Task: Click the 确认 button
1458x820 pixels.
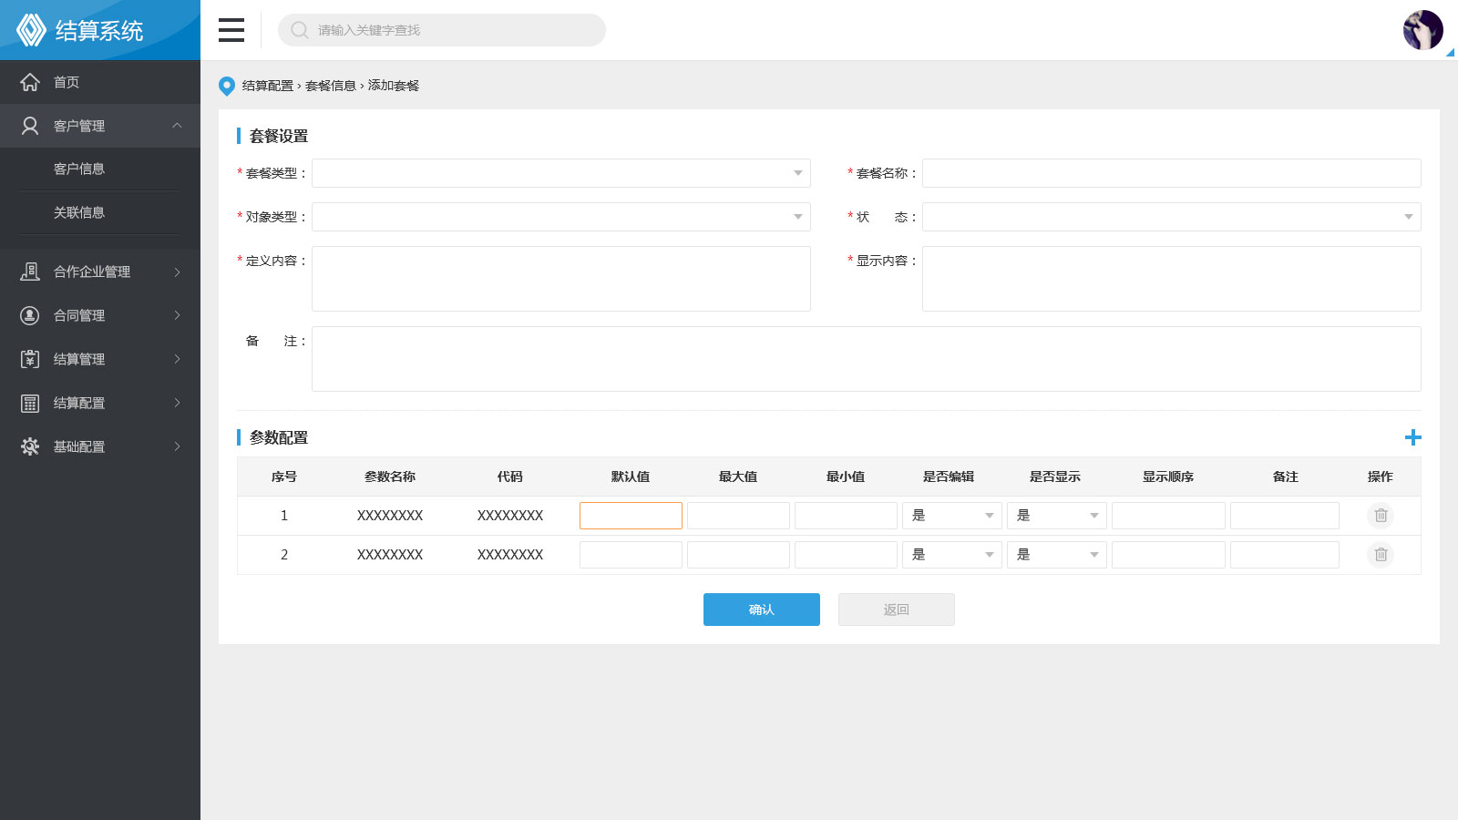Action: 761,610
